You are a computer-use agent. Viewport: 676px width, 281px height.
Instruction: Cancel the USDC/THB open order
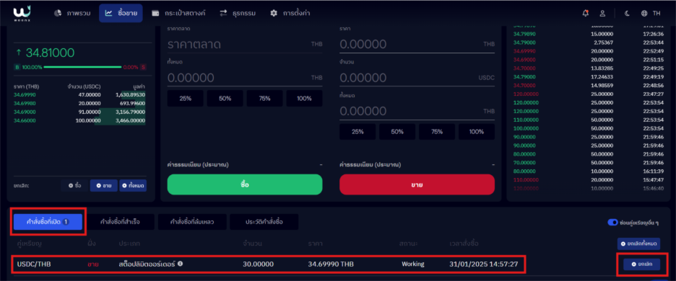pos(641,264)
